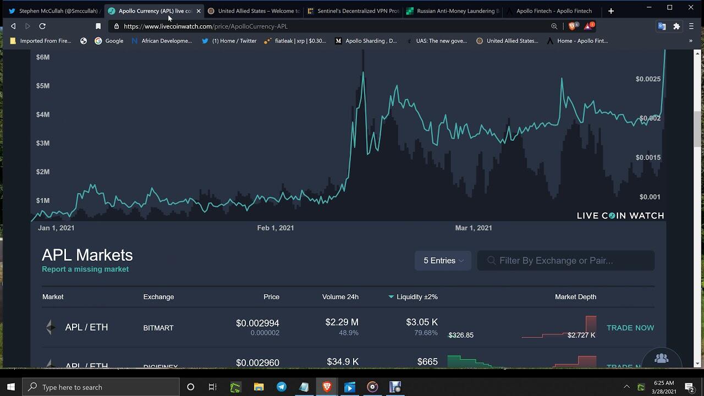Expand the 5 Entries dropdown
This screenshot has width=704, height=396.
tap(443, 261)
